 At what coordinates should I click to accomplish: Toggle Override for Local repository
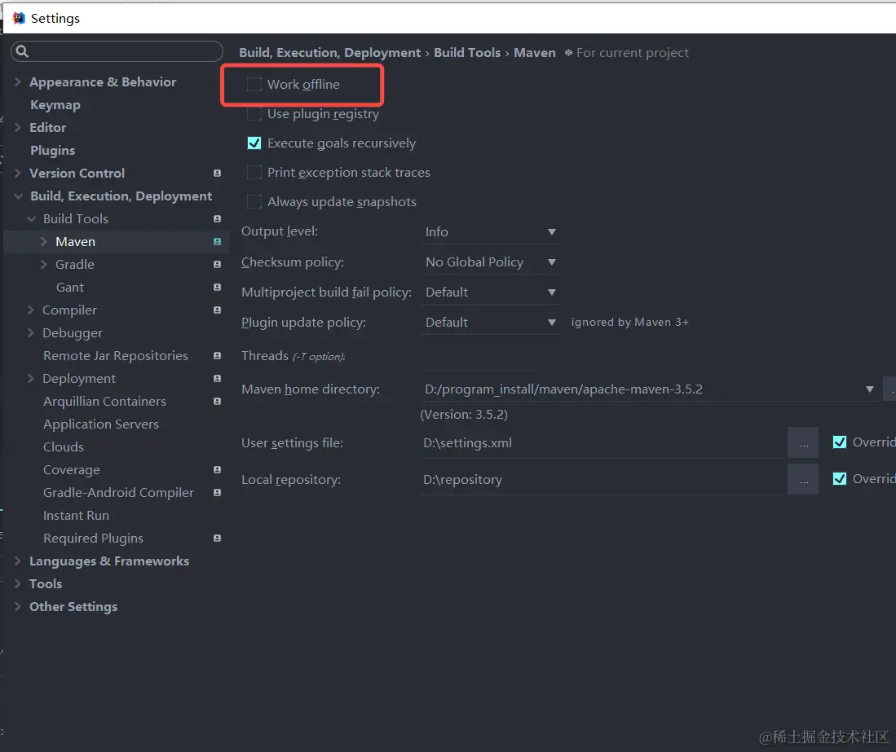point(840,478)
